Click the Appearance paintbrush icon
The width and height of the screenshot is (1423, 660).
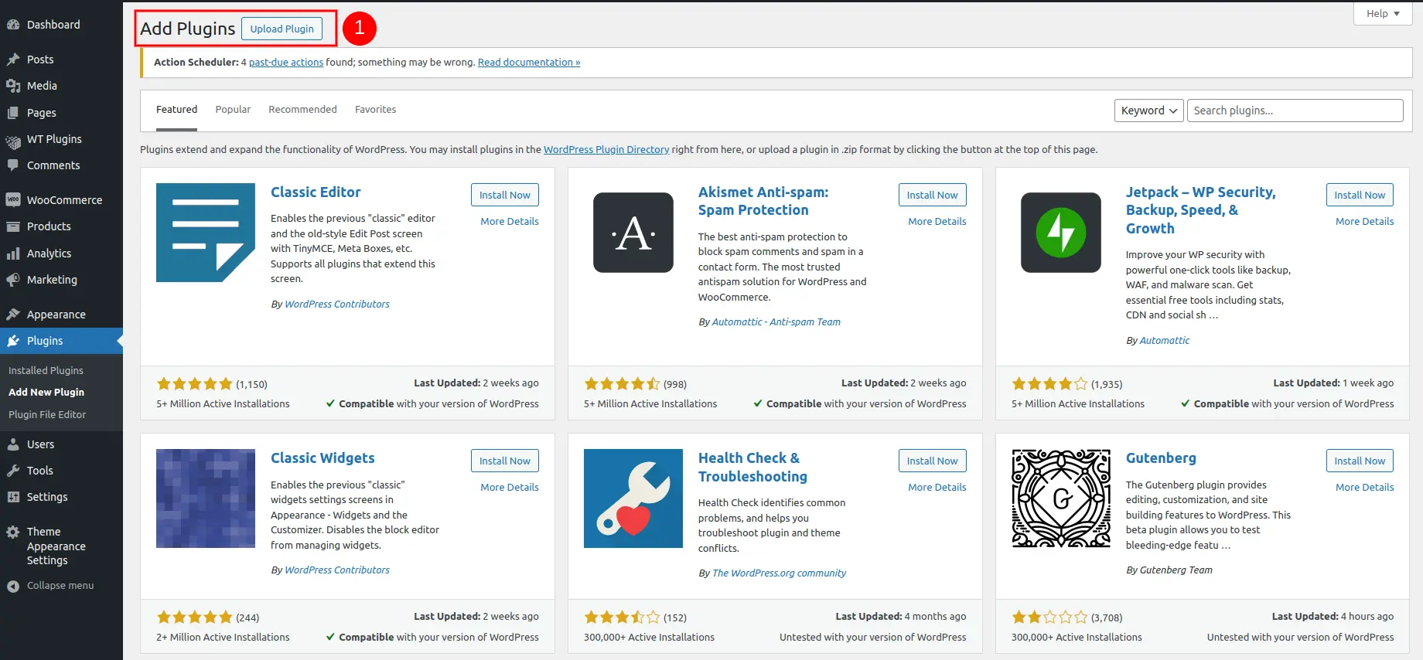pyautogui.click(x=13, y=315)
